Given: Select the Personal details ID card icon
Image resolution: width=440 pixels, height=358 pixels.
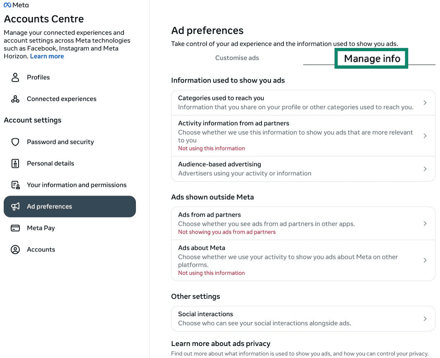Looking at the screenshot, I should [15, 163].
